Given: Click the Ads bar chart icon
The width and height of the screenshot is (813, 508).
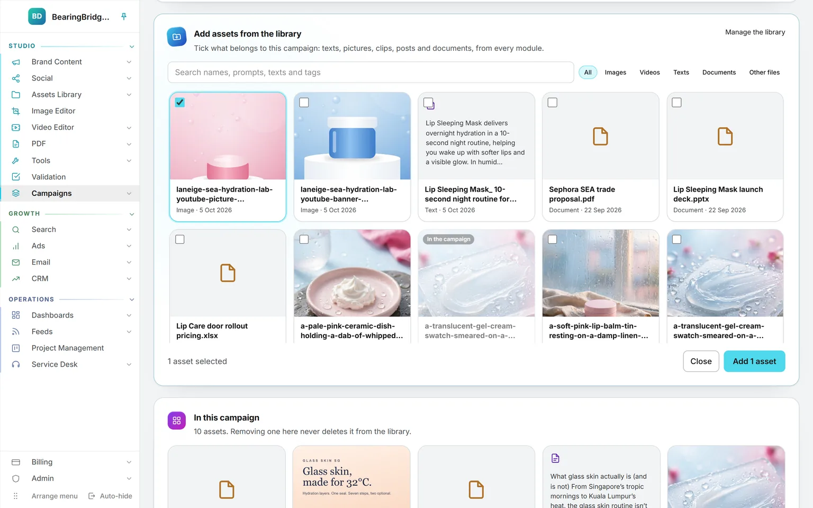Looking at the screenshot, I should coord(16,246).
